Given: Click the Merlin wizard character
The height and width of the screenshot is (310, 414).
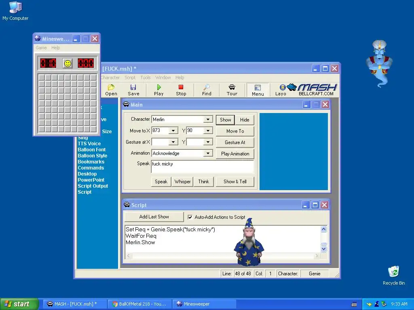Looking at the screenshot, I should coord(249,242).
